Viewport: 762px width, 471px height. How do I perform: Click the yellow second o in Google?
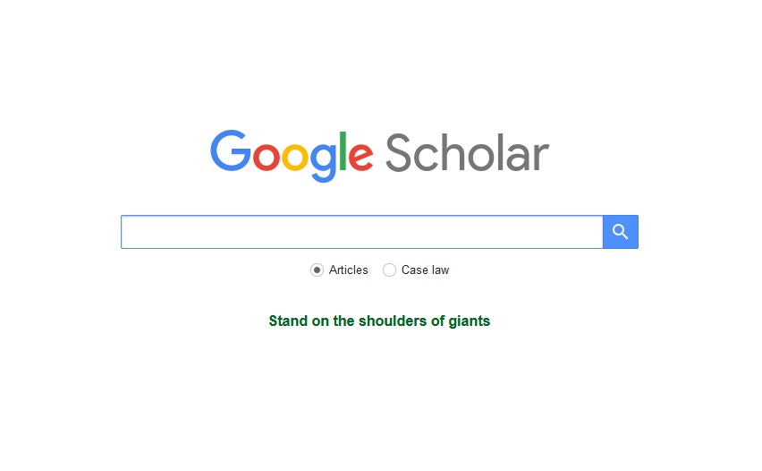pyautogui.click(x=295, y=156)
